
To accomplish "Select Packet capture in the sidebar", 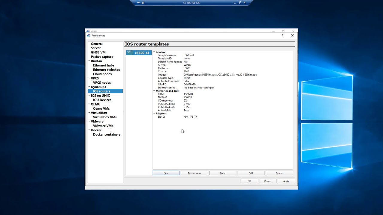I will (102, 57).
